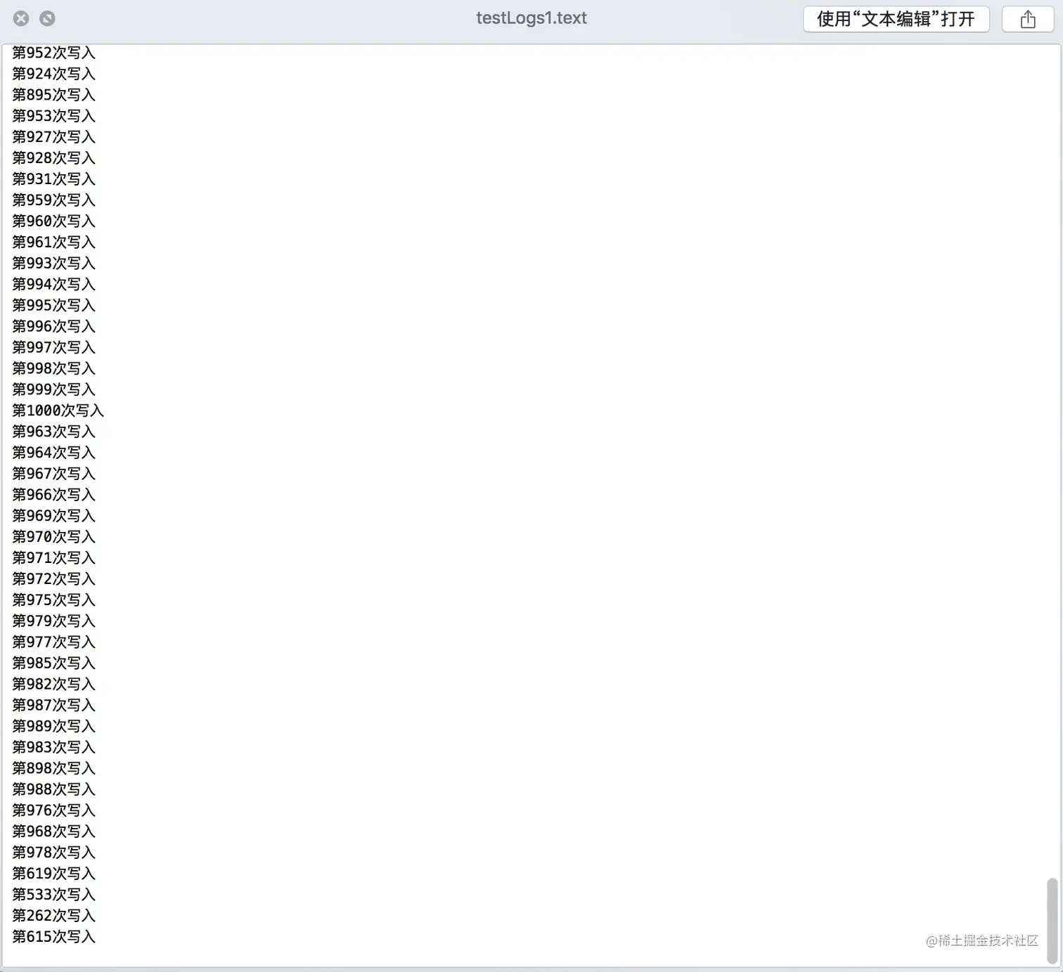Select the line 第898次写入
The width and height of the screenshot is (1063, 972).
point(53,769)
